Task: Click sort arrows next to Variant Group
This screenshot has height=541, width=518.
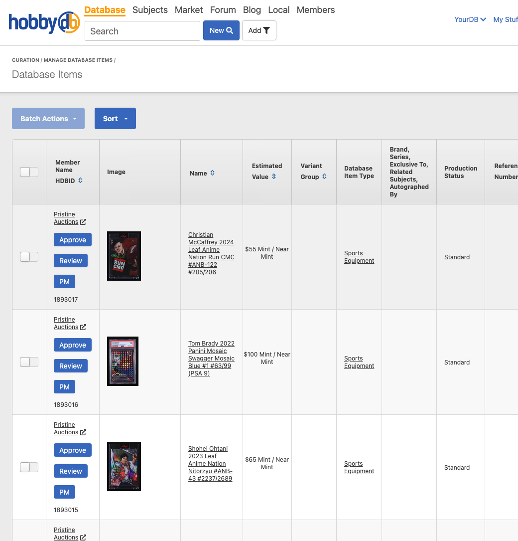Action: pyautogui.click(x=324, y=177)
